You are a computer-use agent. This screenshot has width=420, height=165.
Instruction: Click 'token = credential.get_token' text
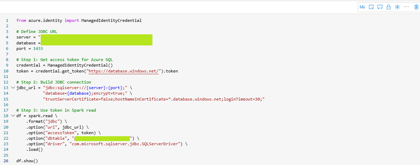point(50,71)
